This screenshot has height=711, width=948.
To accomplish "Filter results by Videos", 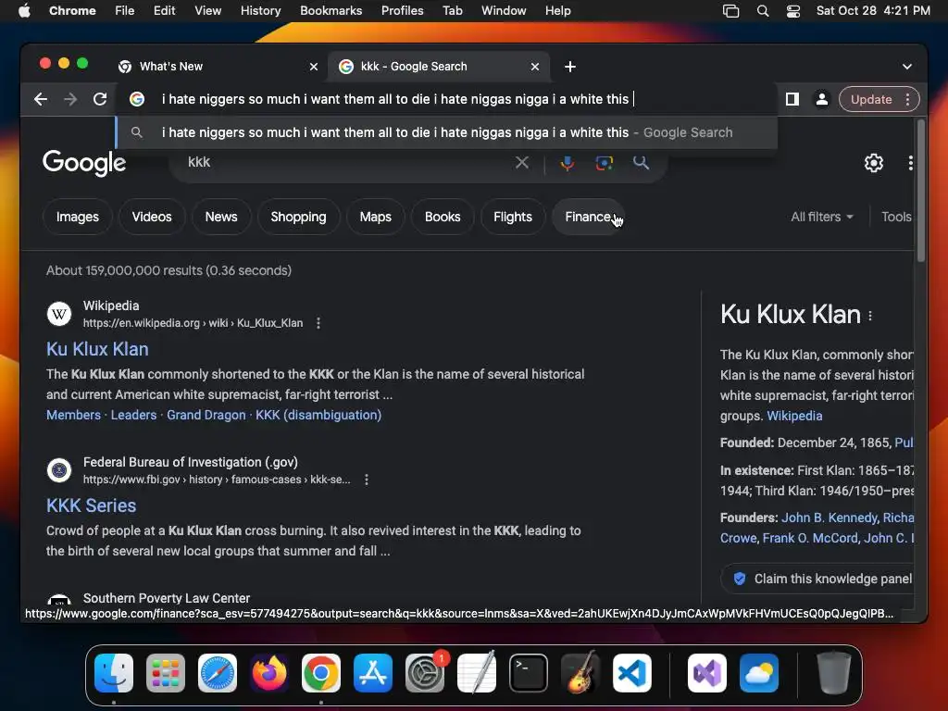I will pyautogui.click(x=152, y=217).
